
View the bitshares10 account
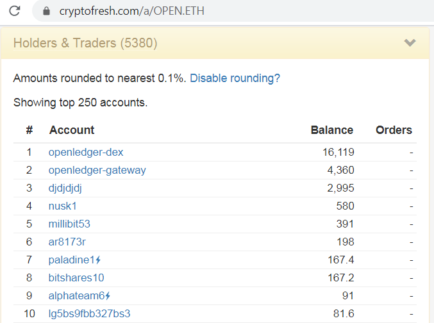point(76,278)
